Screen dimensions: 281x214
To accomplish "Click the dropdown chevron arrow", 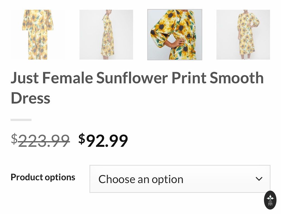I will click(x=259, y=179).
